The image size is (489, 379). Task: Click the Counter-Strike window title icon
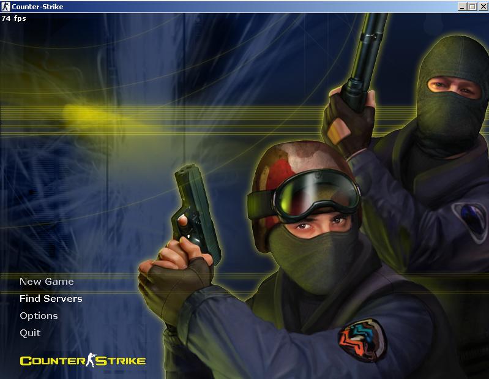coord(6,7)
